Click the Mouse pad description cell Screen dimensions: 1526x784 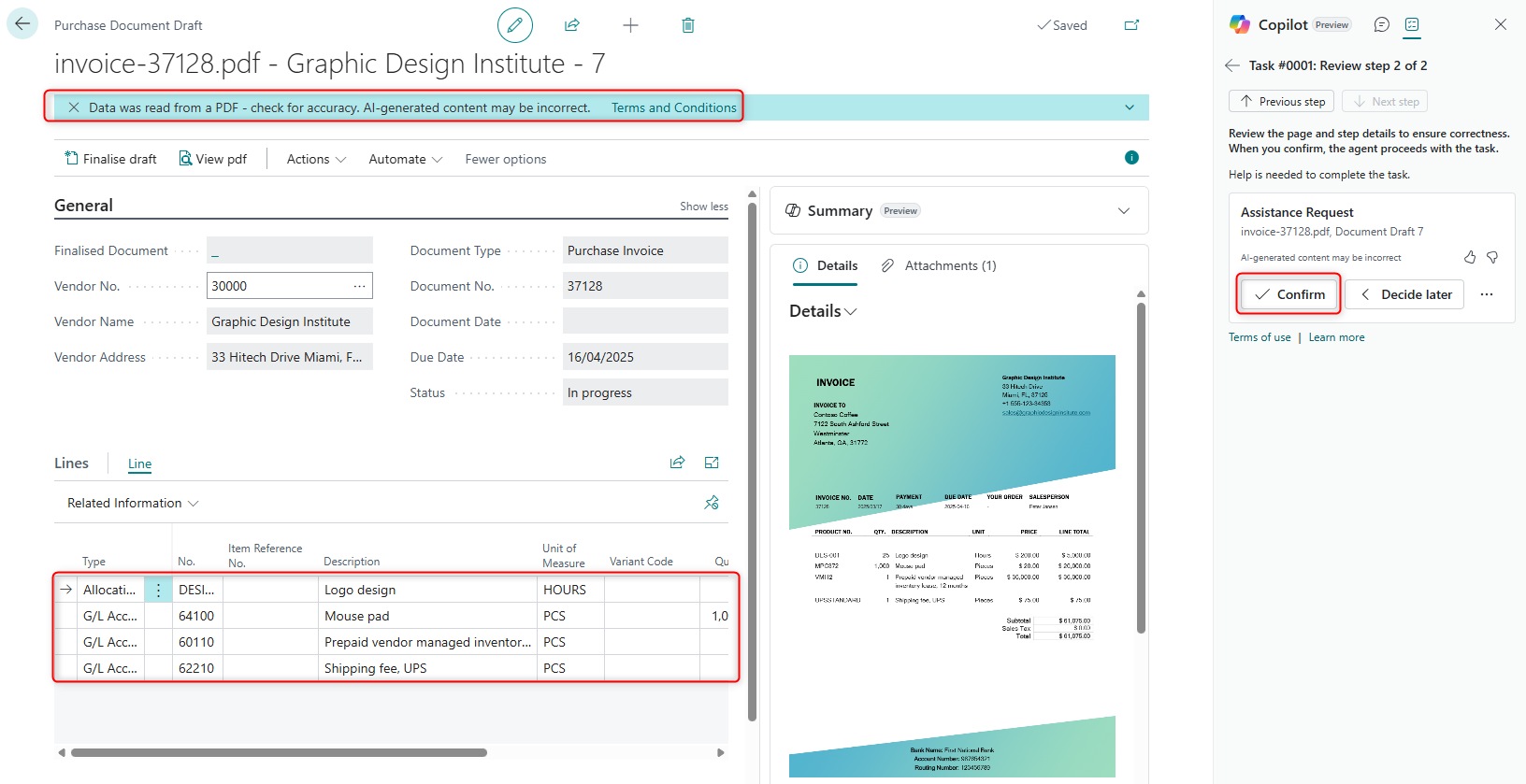click(427, 616)
